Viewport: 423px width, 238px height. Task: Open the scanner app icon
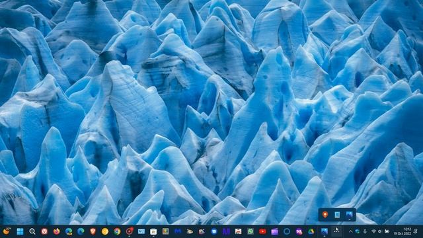(190, 231)
